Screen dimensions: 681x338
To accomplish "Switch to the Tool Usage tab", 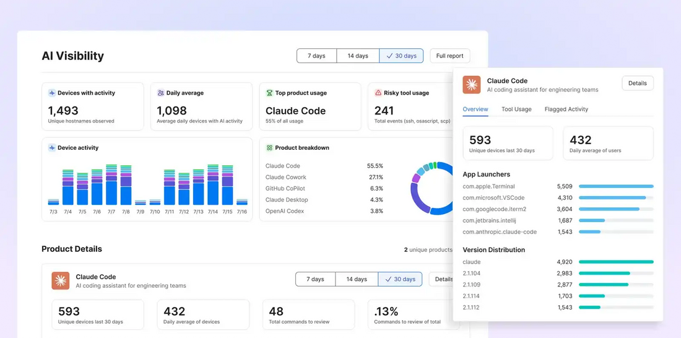I will pyautogui.click(x=516, y=110).
